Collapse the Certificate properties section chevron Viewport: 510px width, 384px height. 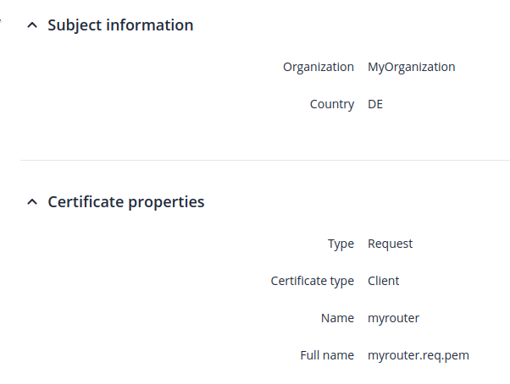pyautogui.click(x=32, y=202)
